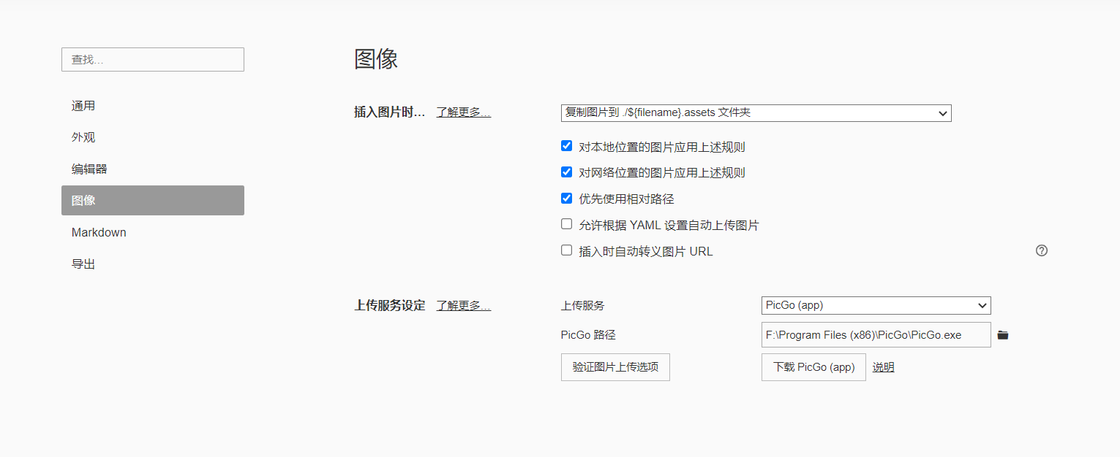
Task: Toggle 对本地位置的图片应用上述规则 checkbox
Action: [566, 146]
